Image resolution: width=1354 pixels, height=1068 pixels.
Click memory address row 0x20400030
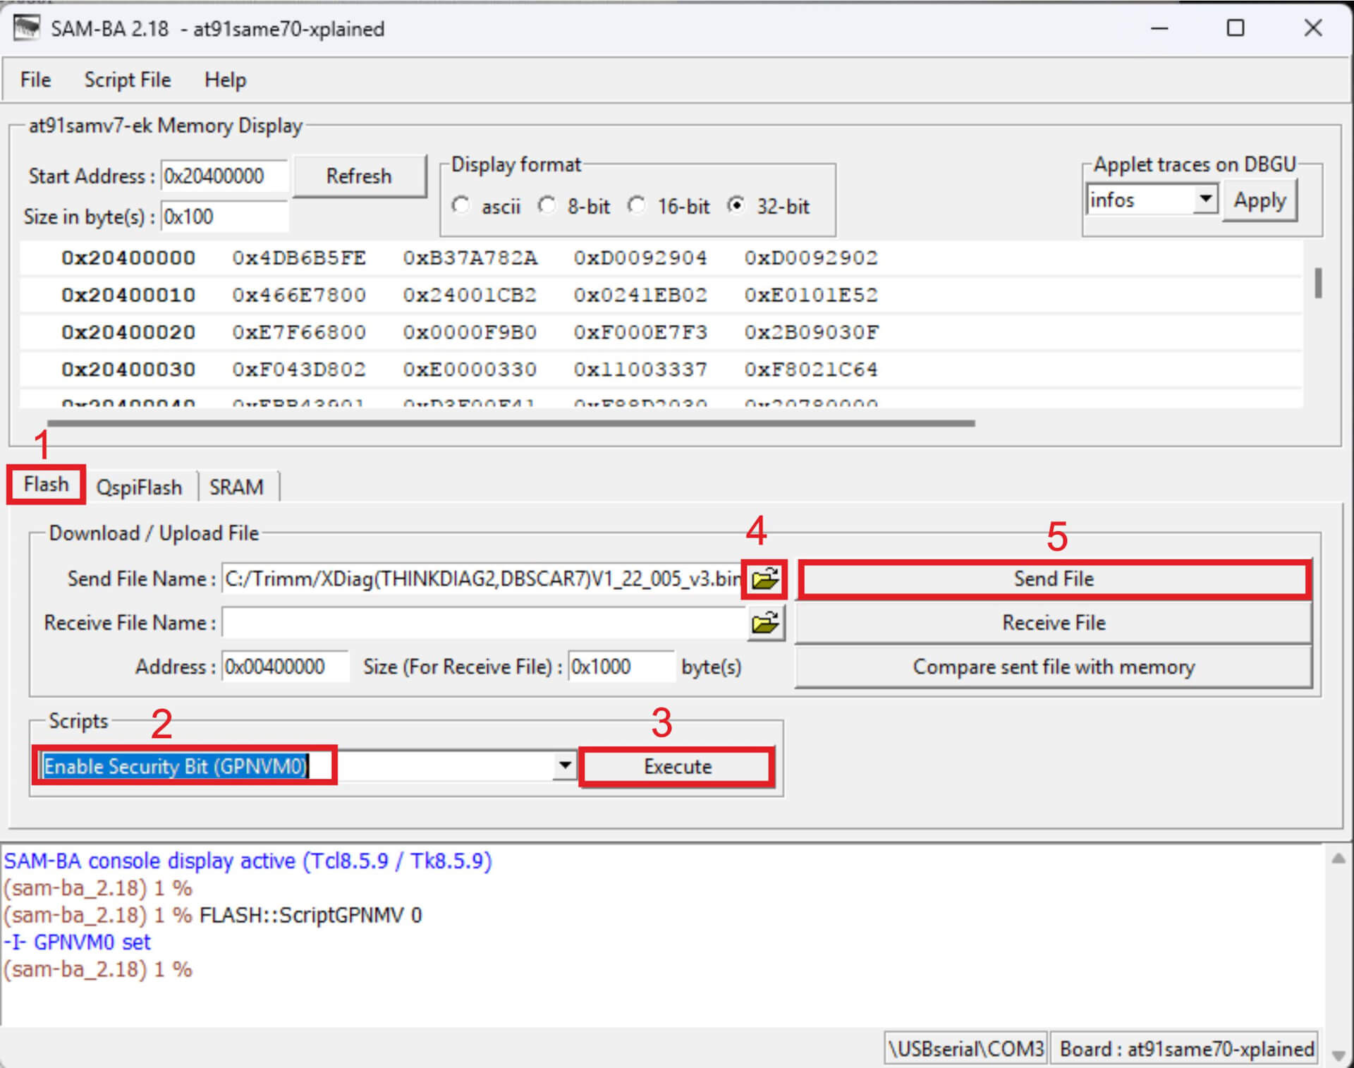128,370
